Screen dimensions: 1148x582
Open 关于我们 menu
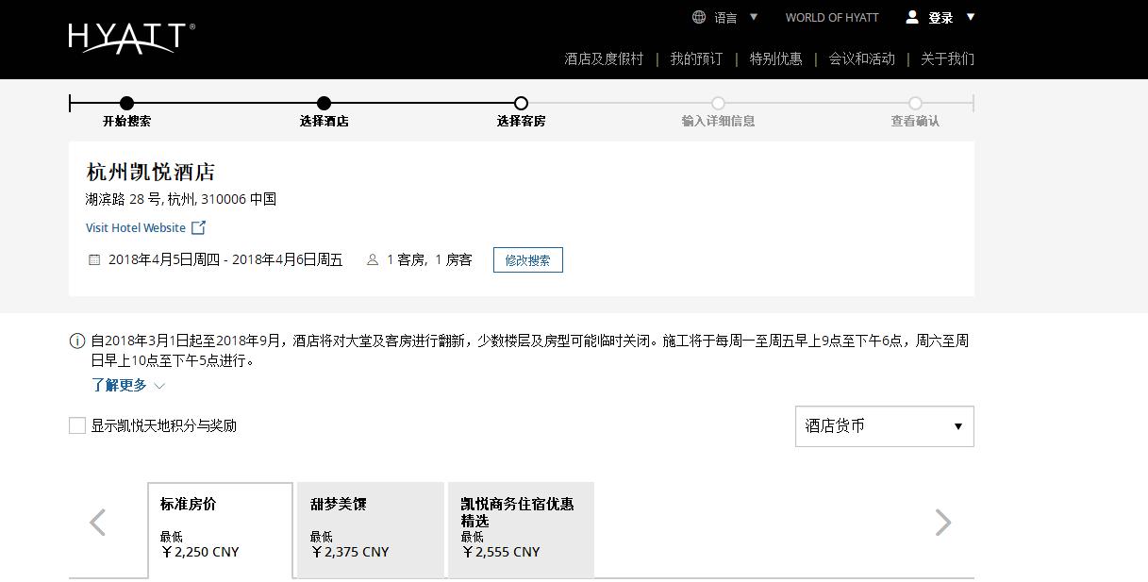[x=947, y=58]
